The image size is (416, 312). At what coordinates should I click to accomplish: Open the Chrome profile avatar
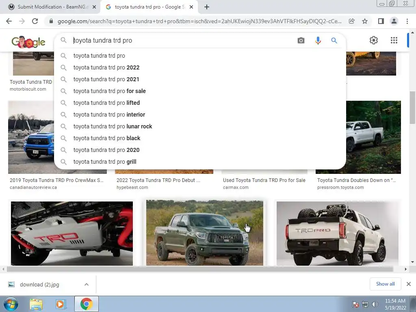click(x=394, y=21)
